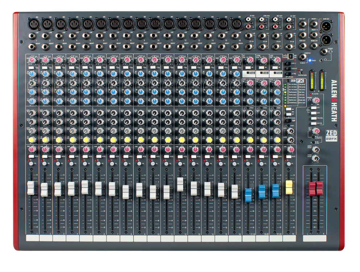
Task: Set the USB source switch to LR PRE
Action: 288,74
